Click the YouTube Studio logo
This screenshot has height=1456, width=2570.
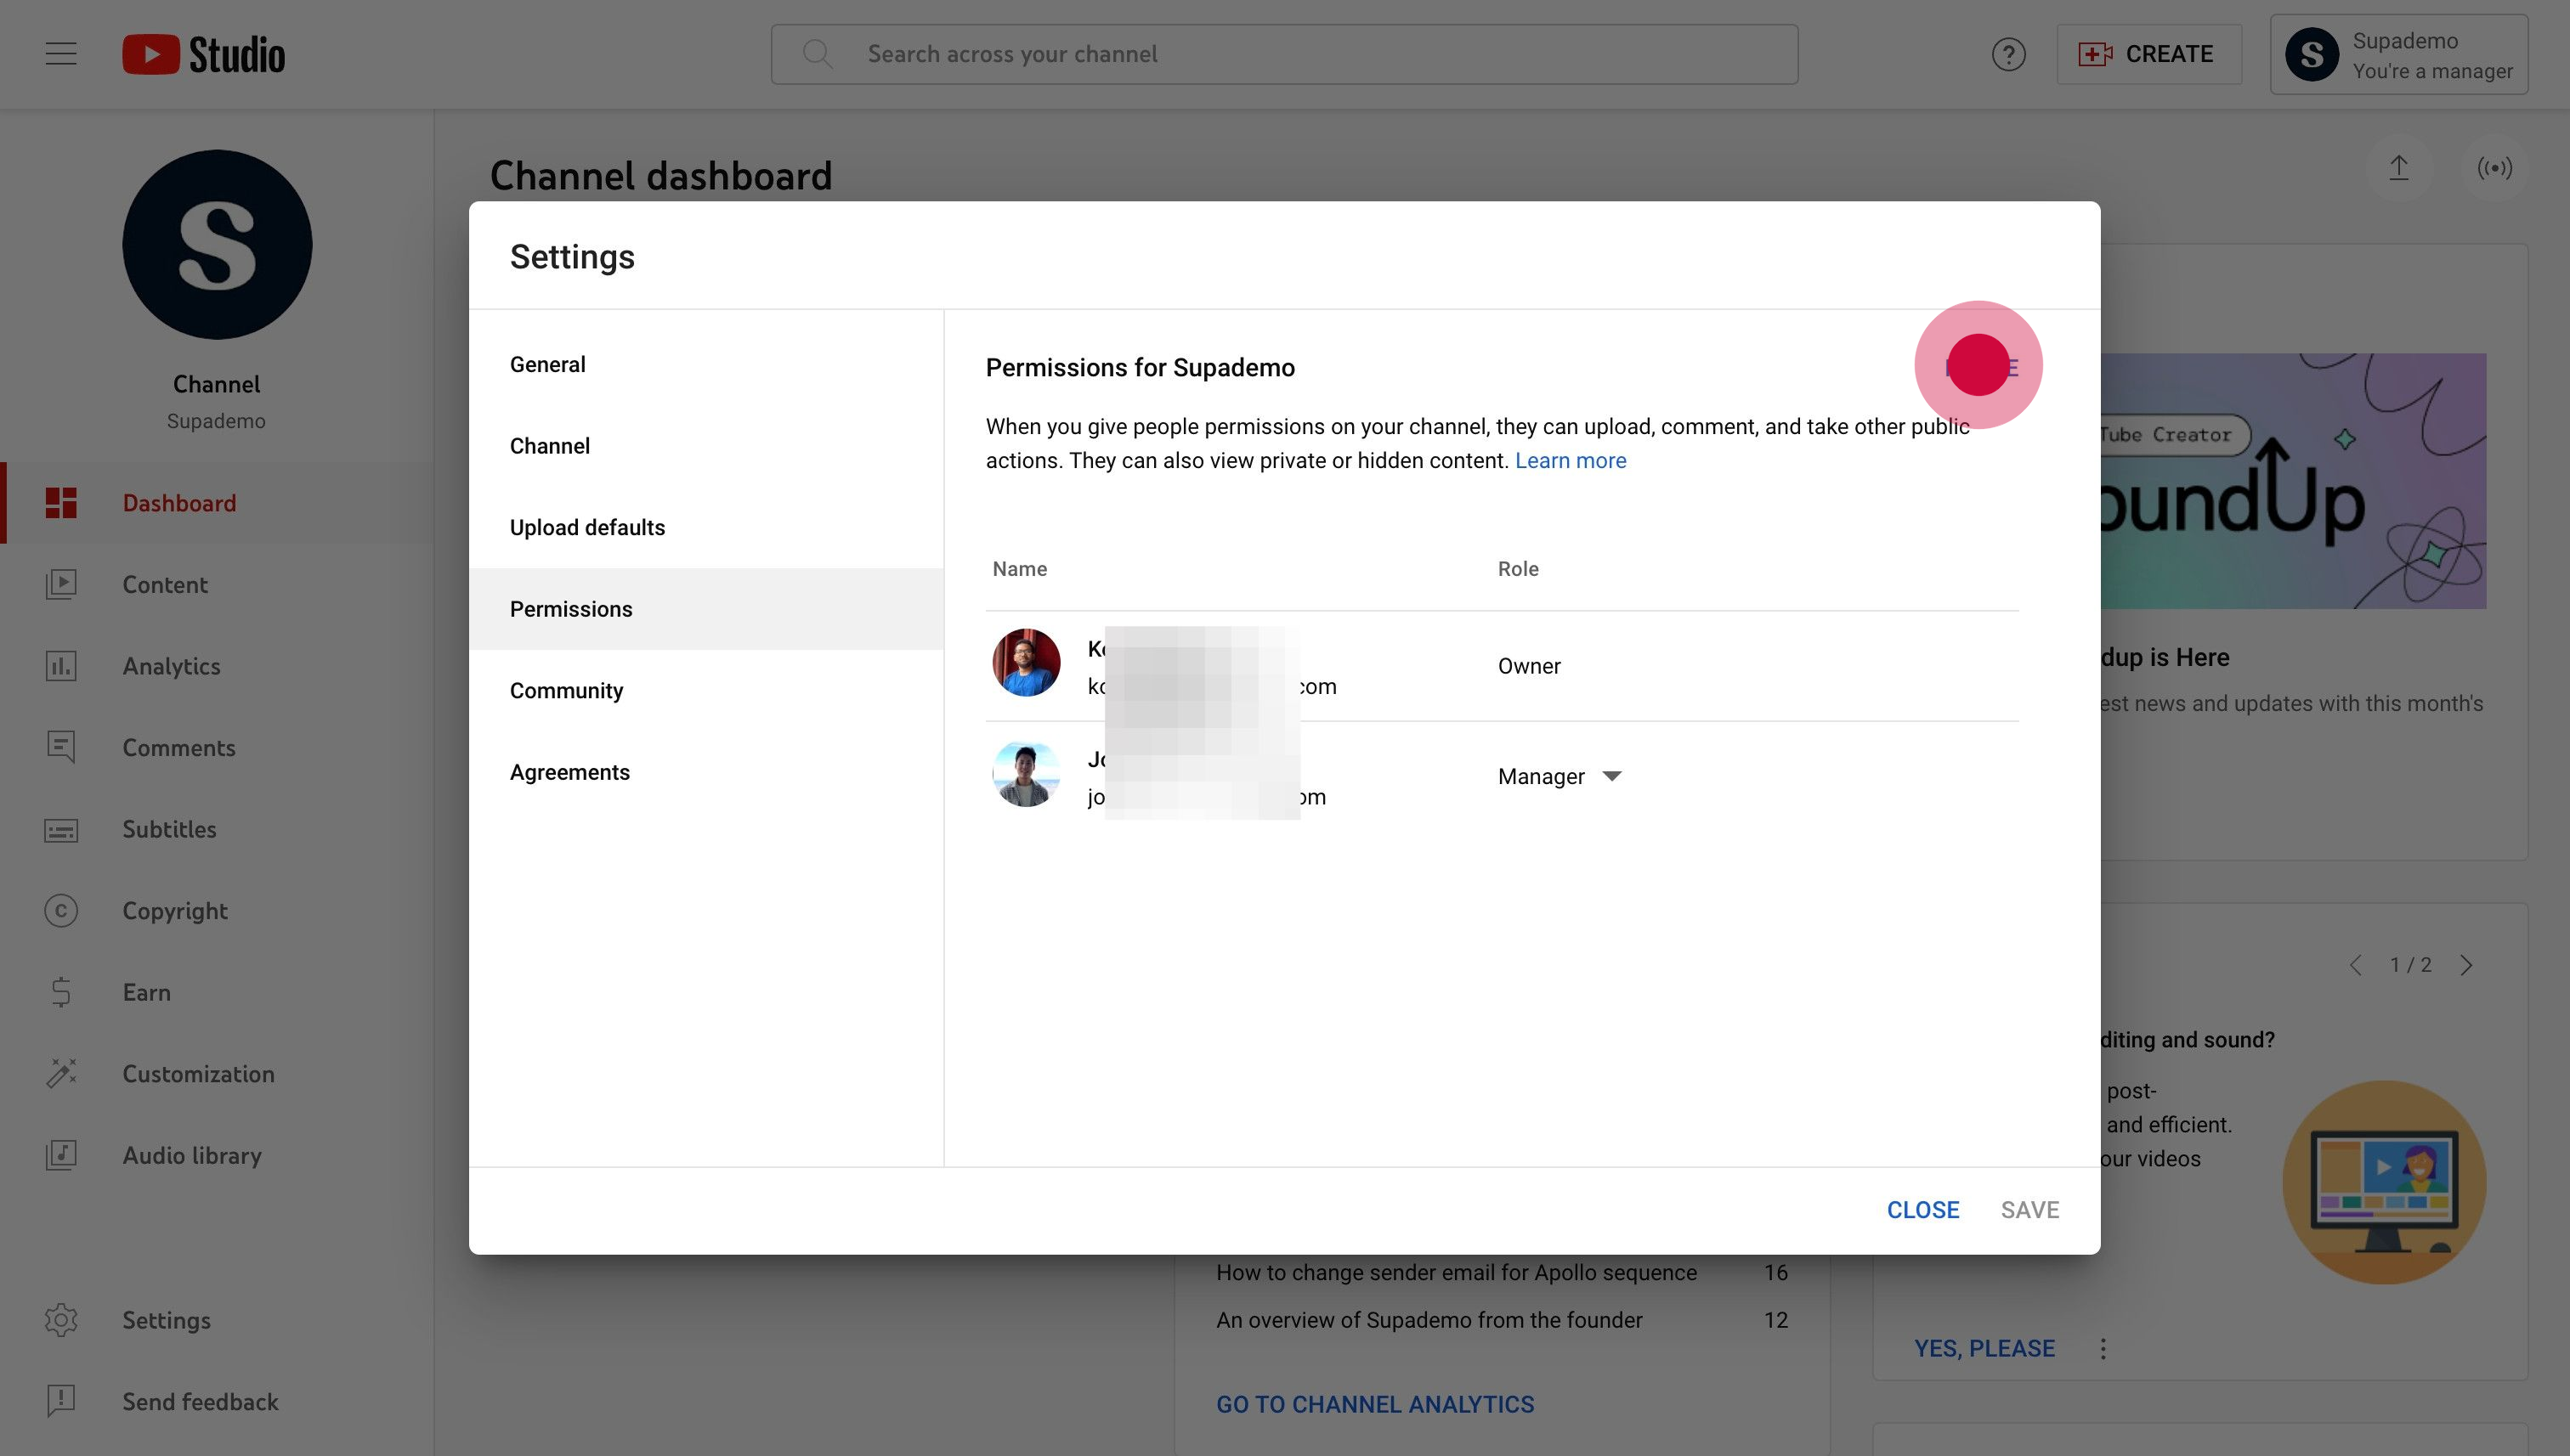(x=204, y=54)
